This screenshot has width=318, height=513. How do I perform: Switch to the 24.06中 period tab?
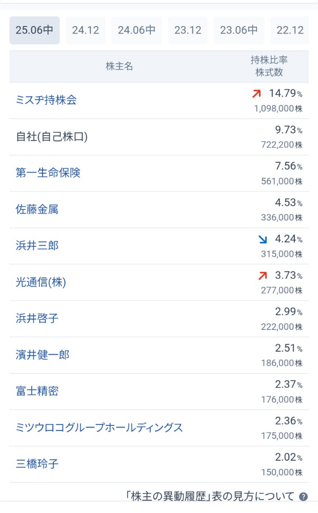pyautogui.click(x=137, y=30)
